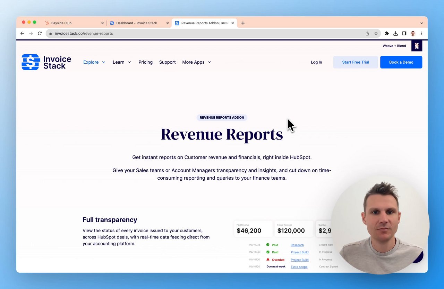Screen dimensions: 444x289
Task: Open the Research invoice link
Action: coord(297,245)
